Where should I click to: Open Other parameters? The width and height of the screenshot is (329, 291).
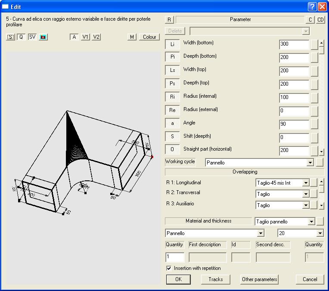click(x=259, y=279)
